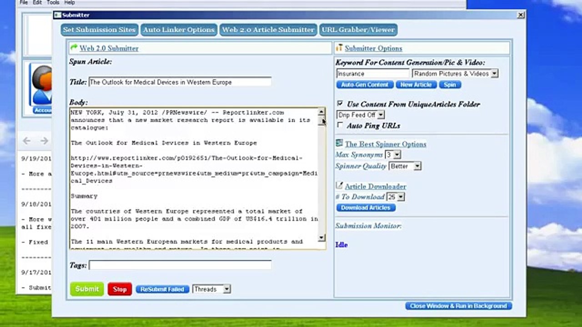Click the Spin button
The image size is (582, 327).
tap(450, 85)
